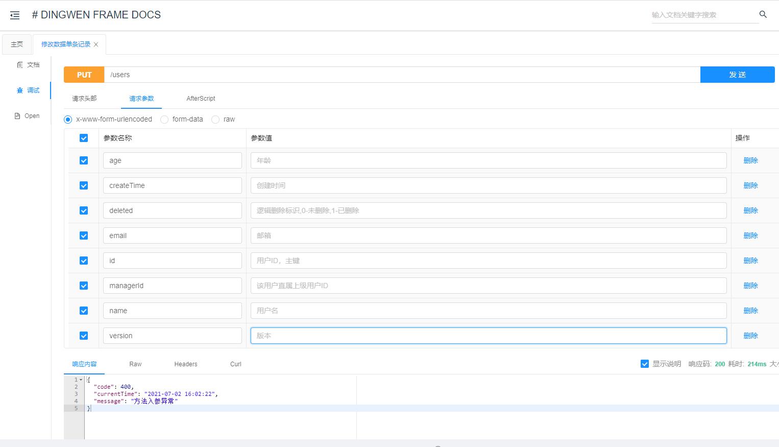Click the managerId value input field
The width and height of the screenshot is (779, 447).
[x=489, y=286]
